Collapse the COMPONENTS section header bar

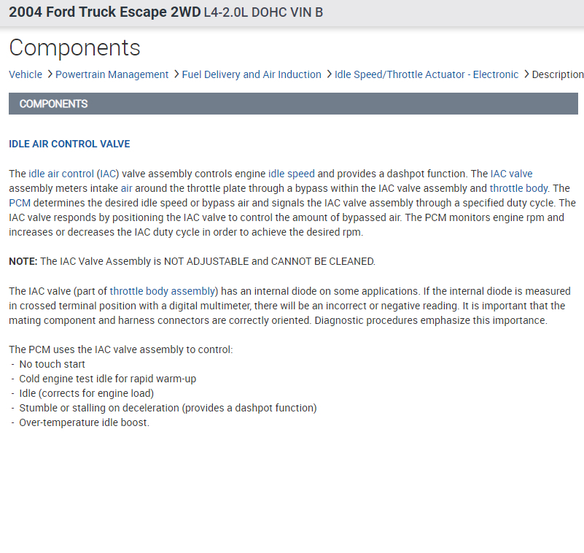tap(293, 104)
